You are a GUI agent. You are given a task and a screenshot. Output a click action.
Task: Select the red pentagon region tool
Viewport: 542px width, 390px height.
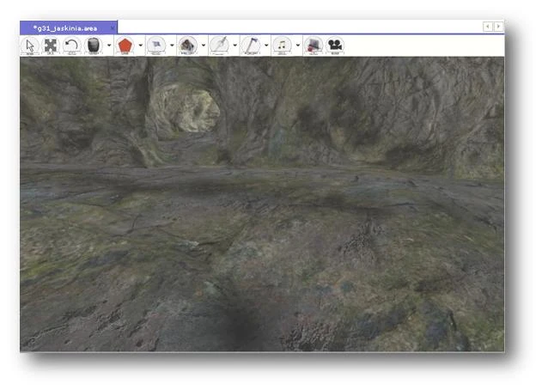125,46
